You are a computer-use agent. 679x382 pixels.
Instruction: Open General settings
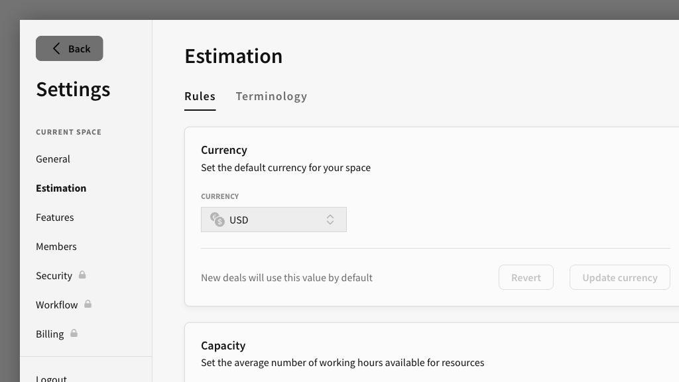click(53, 159)
